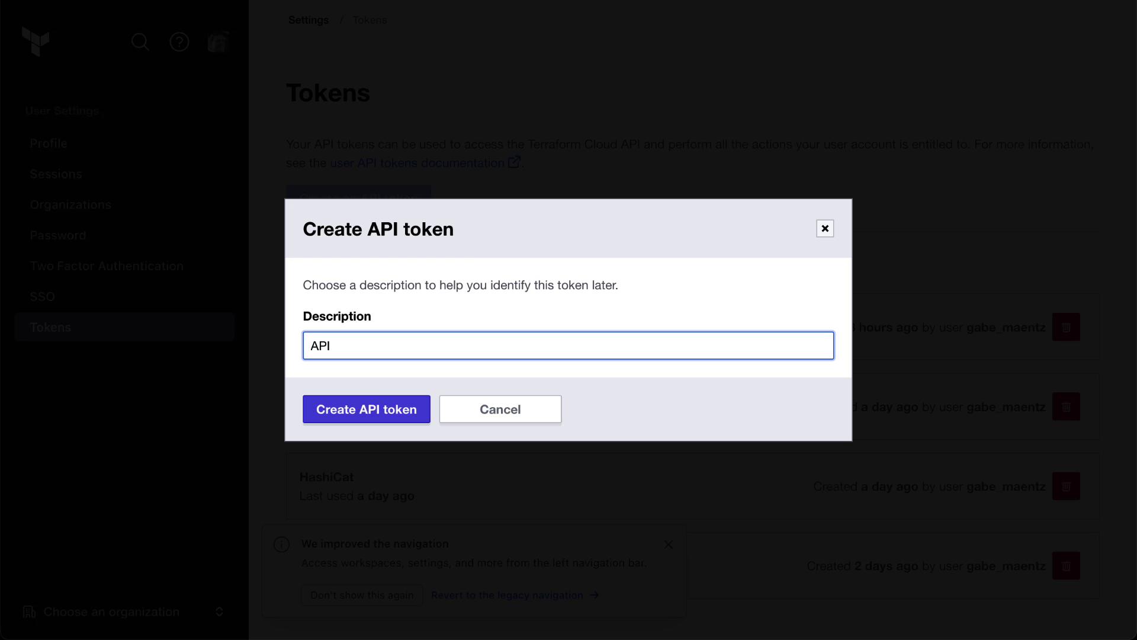Click Don't show this again button

tap(362, 595)
